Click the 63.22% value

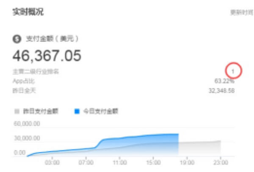point(224,81)
